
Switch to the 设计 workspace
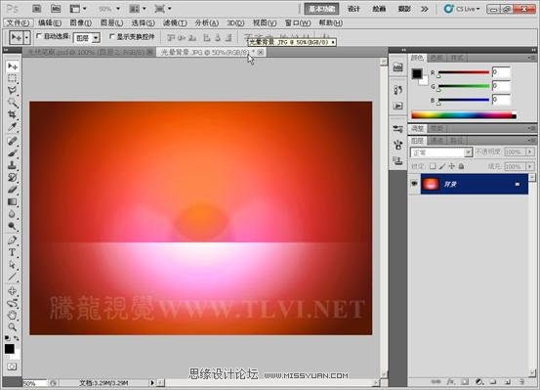click(353, 9)
